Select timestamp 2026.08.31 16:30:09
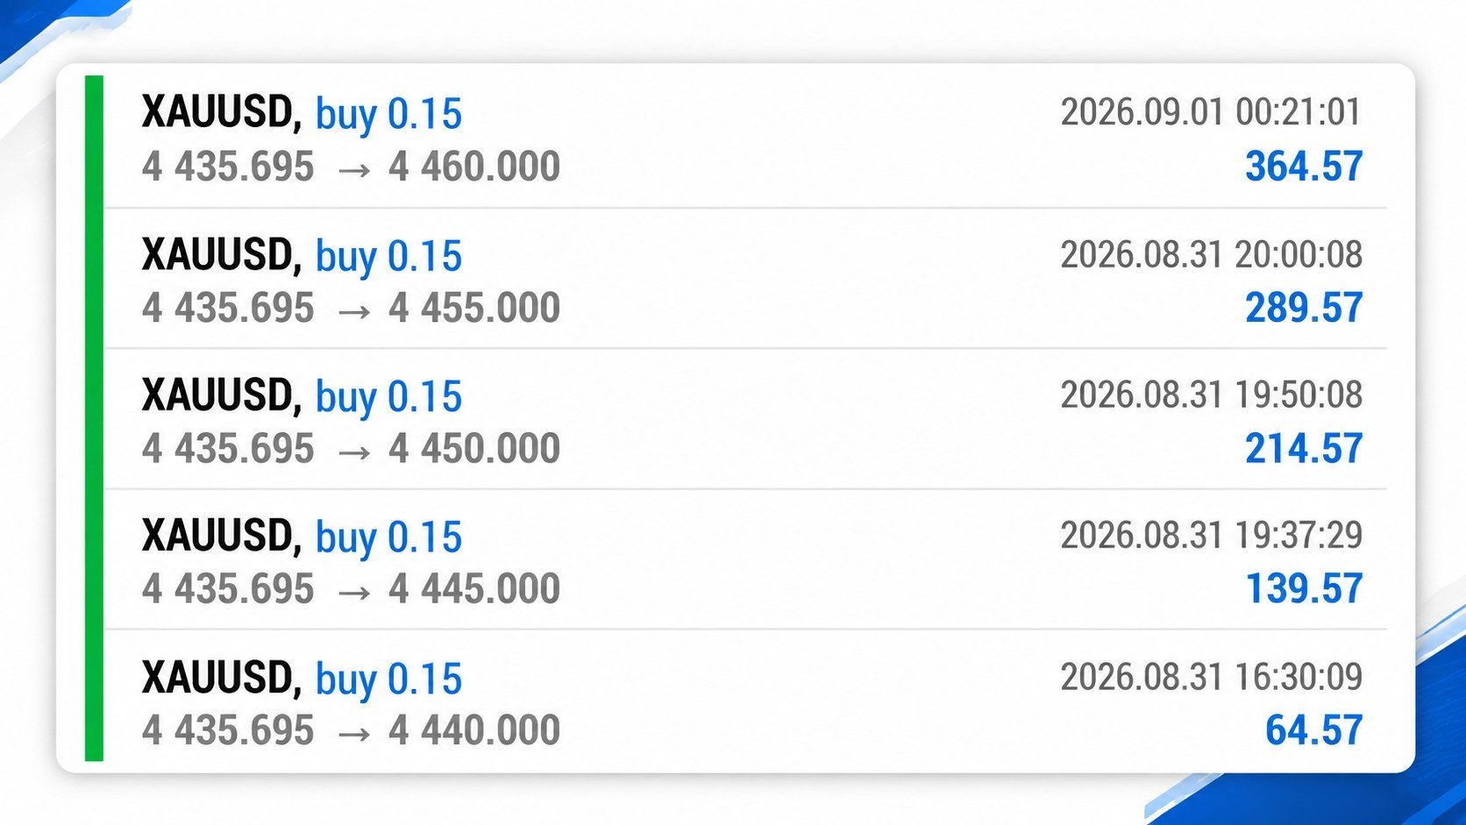The width and height of the screenshot is (1466, 825). point(1211,677)
